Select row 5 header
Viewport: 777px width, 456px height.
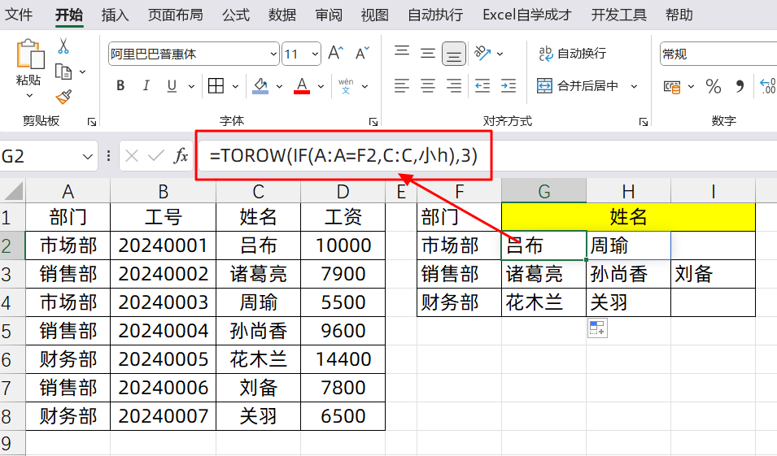point(12,331)
